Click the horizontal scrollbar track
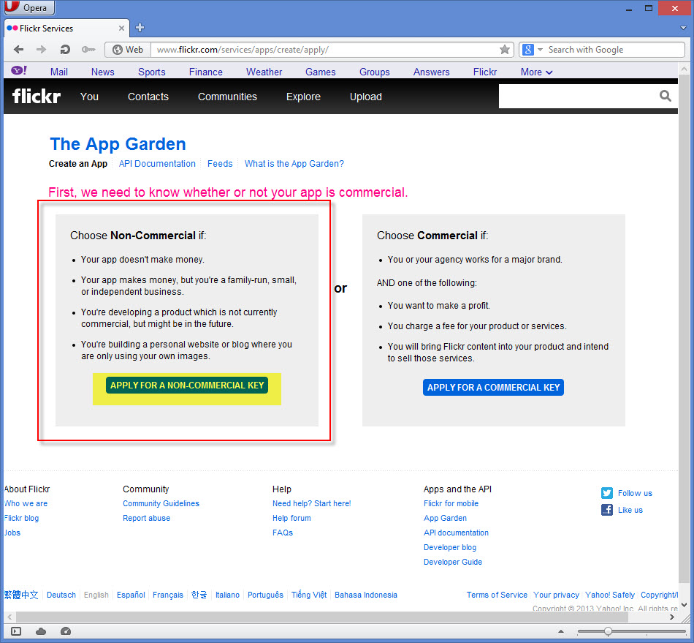The width and height of the screenshot is (694, 643). (342, 617)
